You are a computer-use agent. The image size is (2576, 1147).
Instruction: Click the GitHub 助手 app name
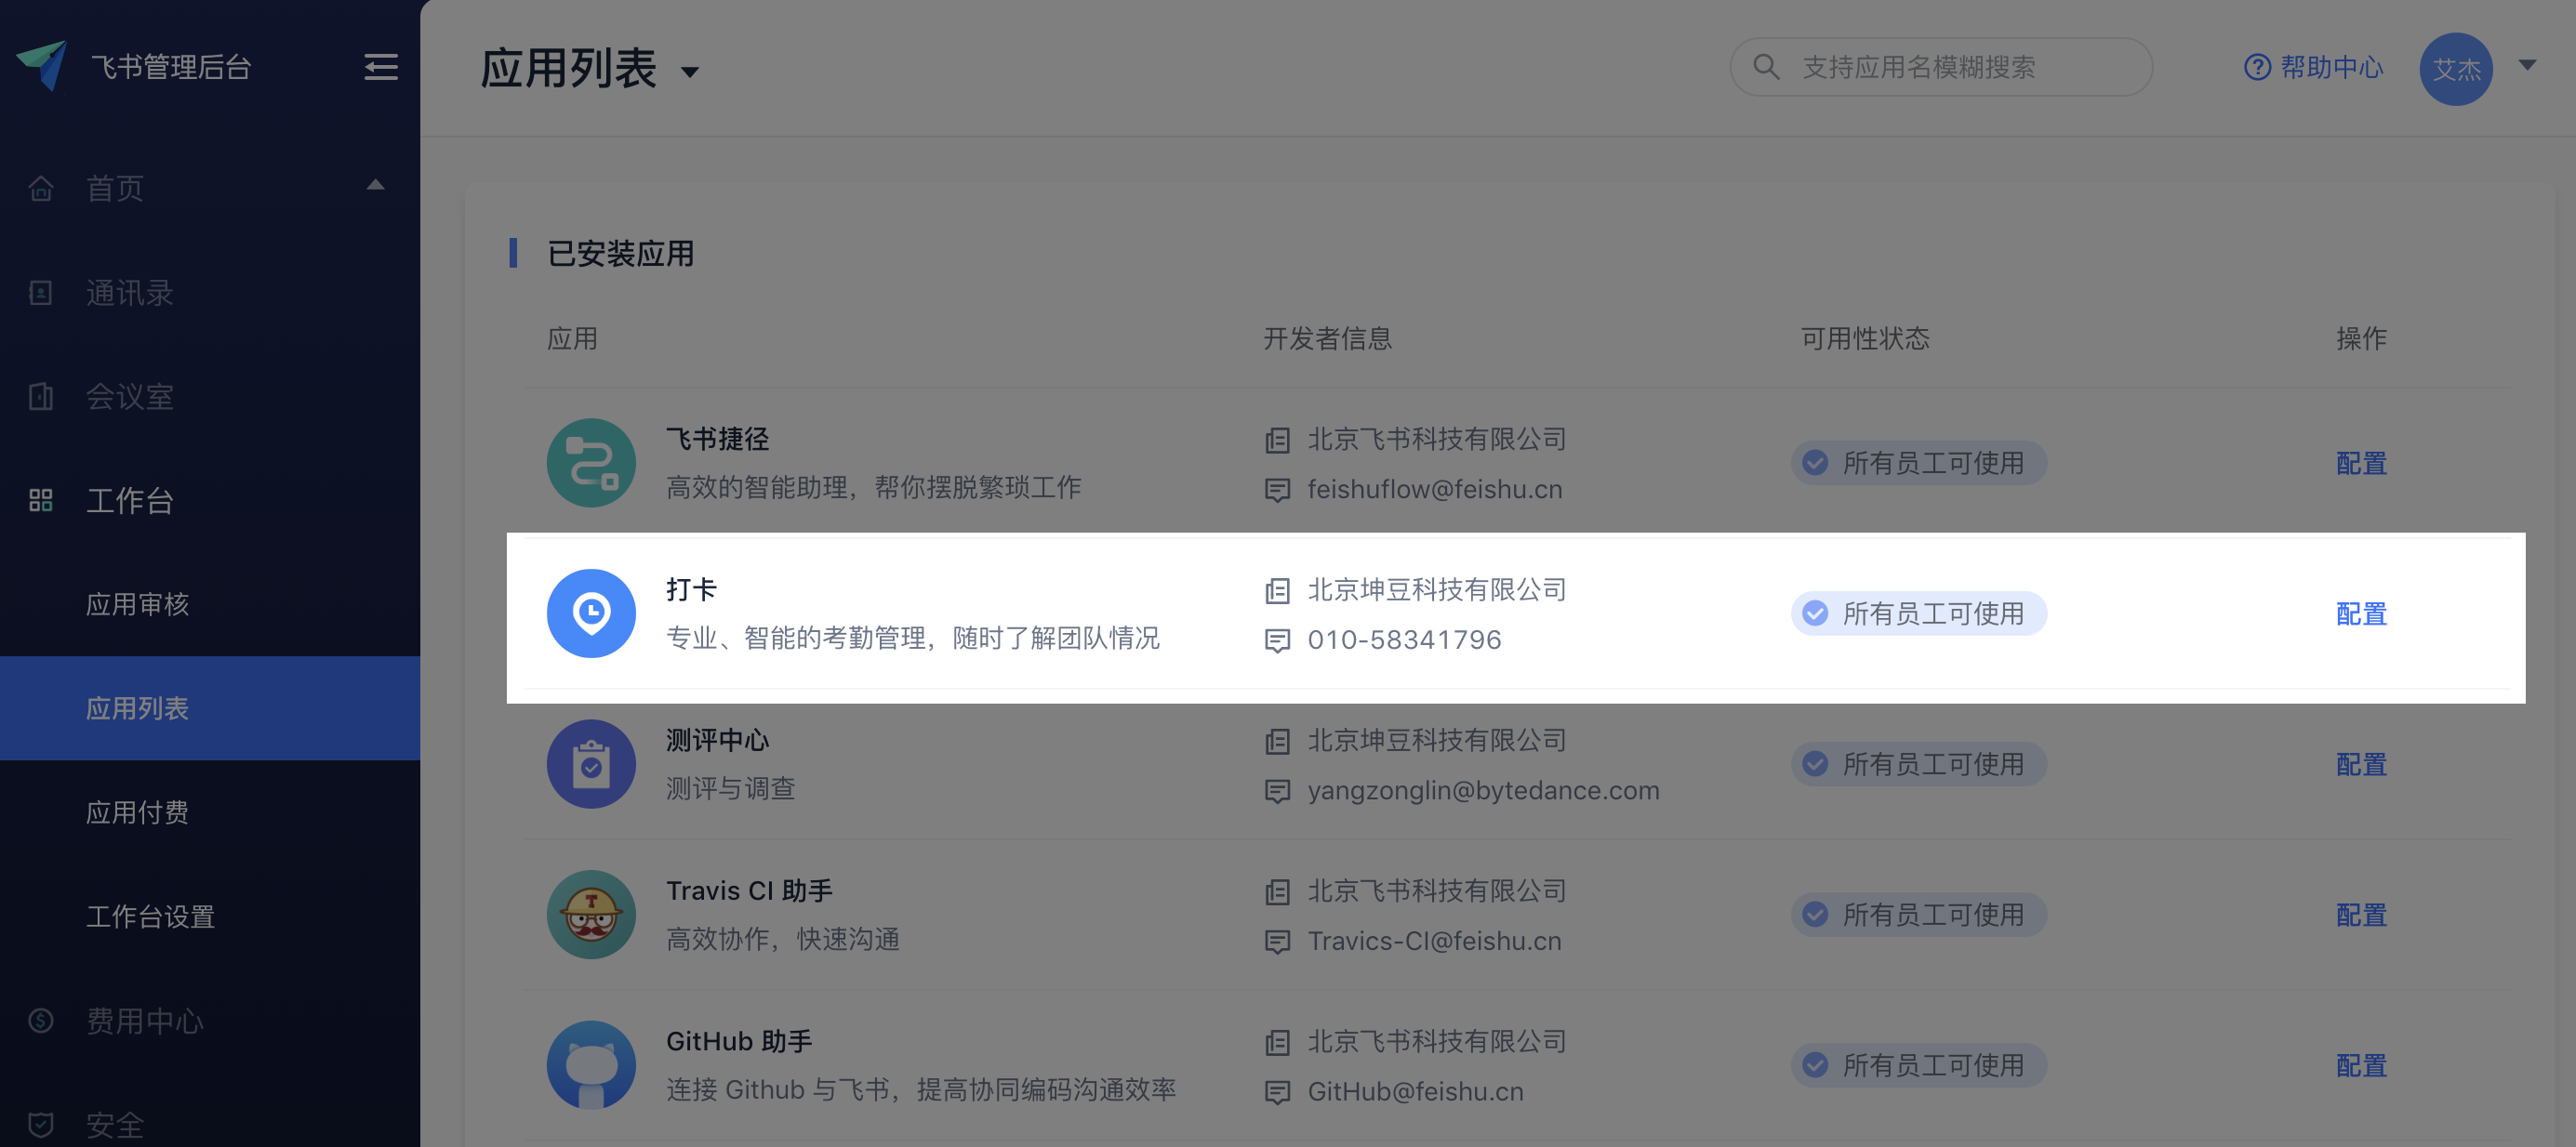(x=739, y=1041)
